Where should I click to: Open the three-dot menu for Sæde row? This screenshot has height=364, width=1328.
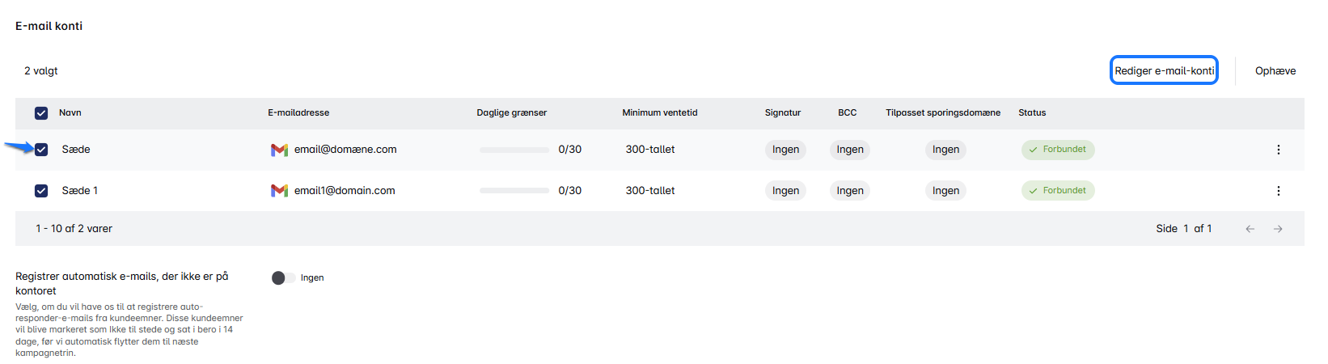point(1278,150)
